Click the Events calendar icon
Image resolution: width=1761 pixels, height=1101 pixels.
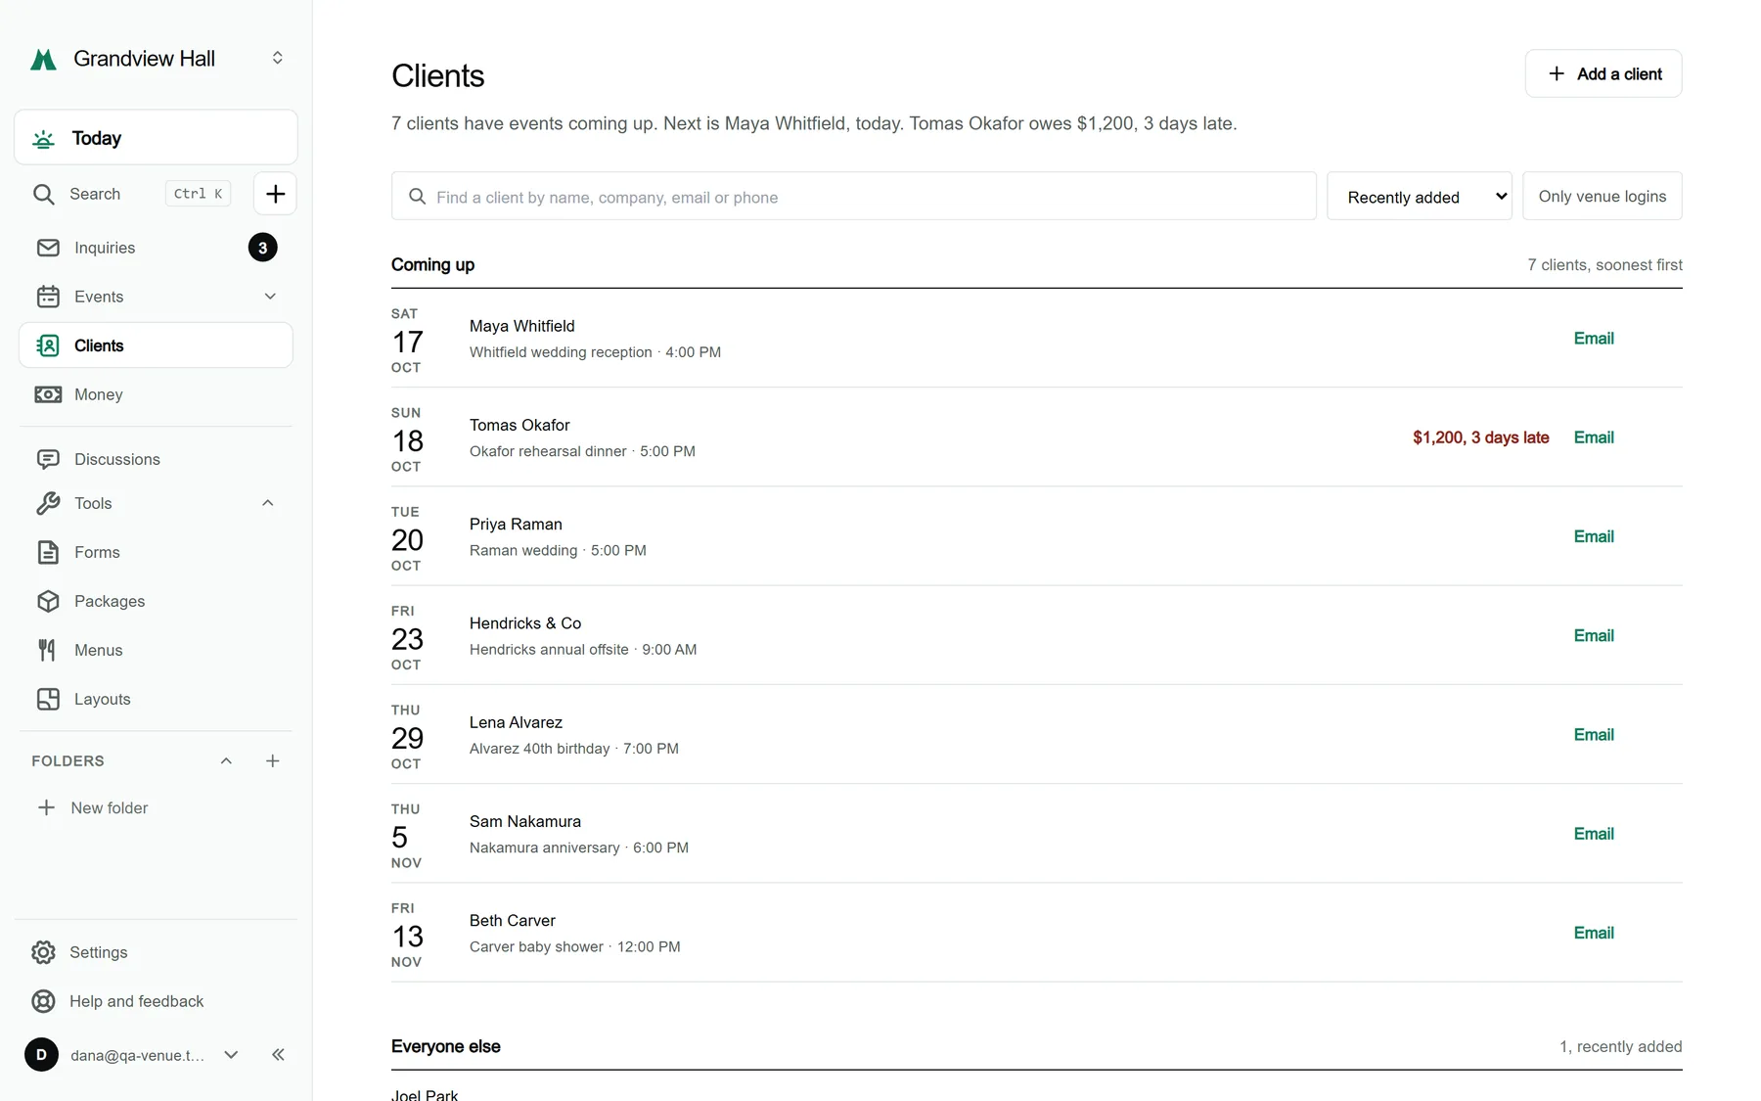tap(48, 297)
